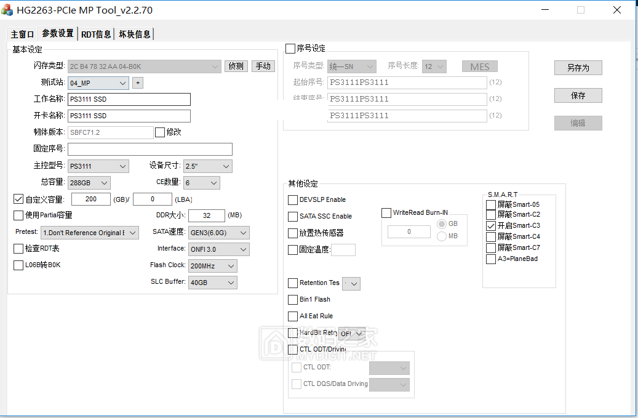The width and height of the screenshot is (638, 418).
Task: Enable the DEVSLP Enable checkbox
Action: tap(293, 200)
